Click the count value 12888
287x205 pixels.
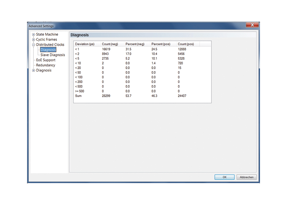(x=182, y=49)
